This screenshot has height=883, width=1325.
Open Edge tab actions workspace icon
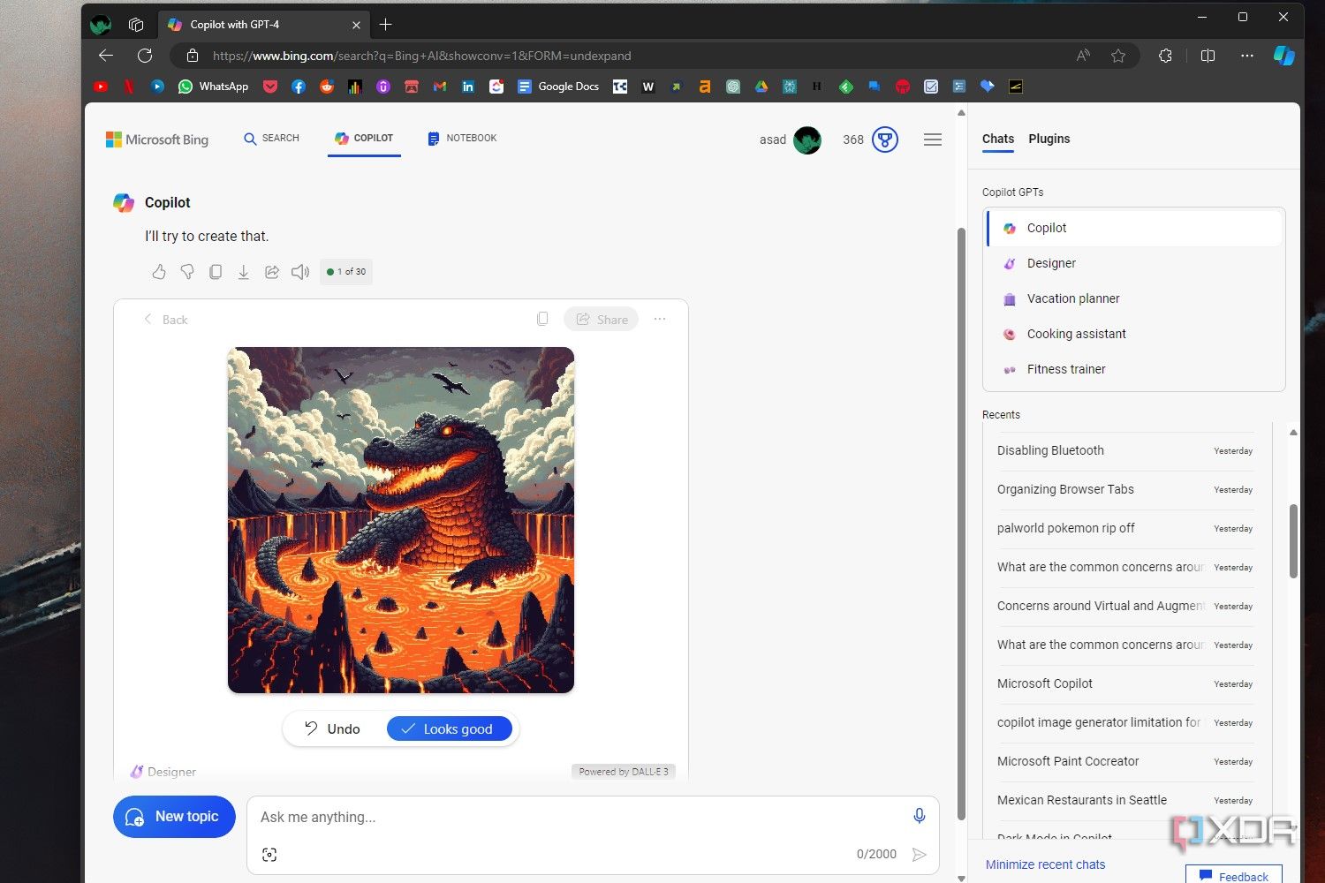click(x=136, y=25)
